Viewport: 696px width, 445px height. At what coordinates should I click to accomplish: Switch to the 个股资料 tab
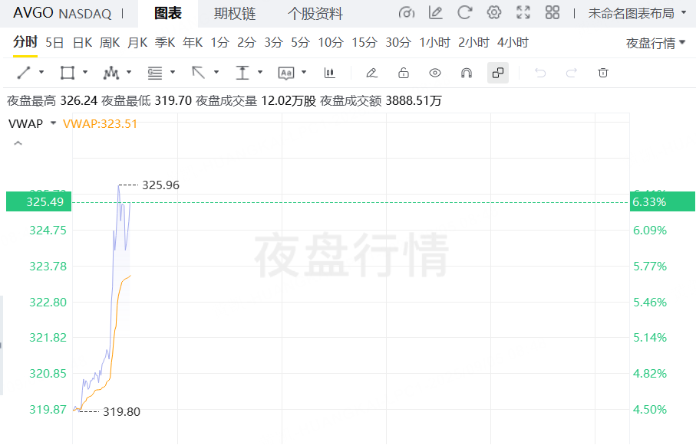click(315, 14)
